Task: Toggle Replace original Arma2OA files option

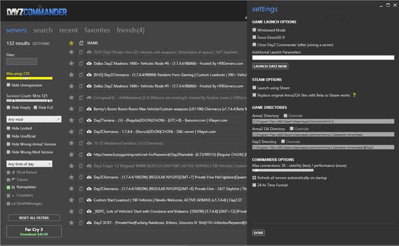Action: (x=254, y=95)
